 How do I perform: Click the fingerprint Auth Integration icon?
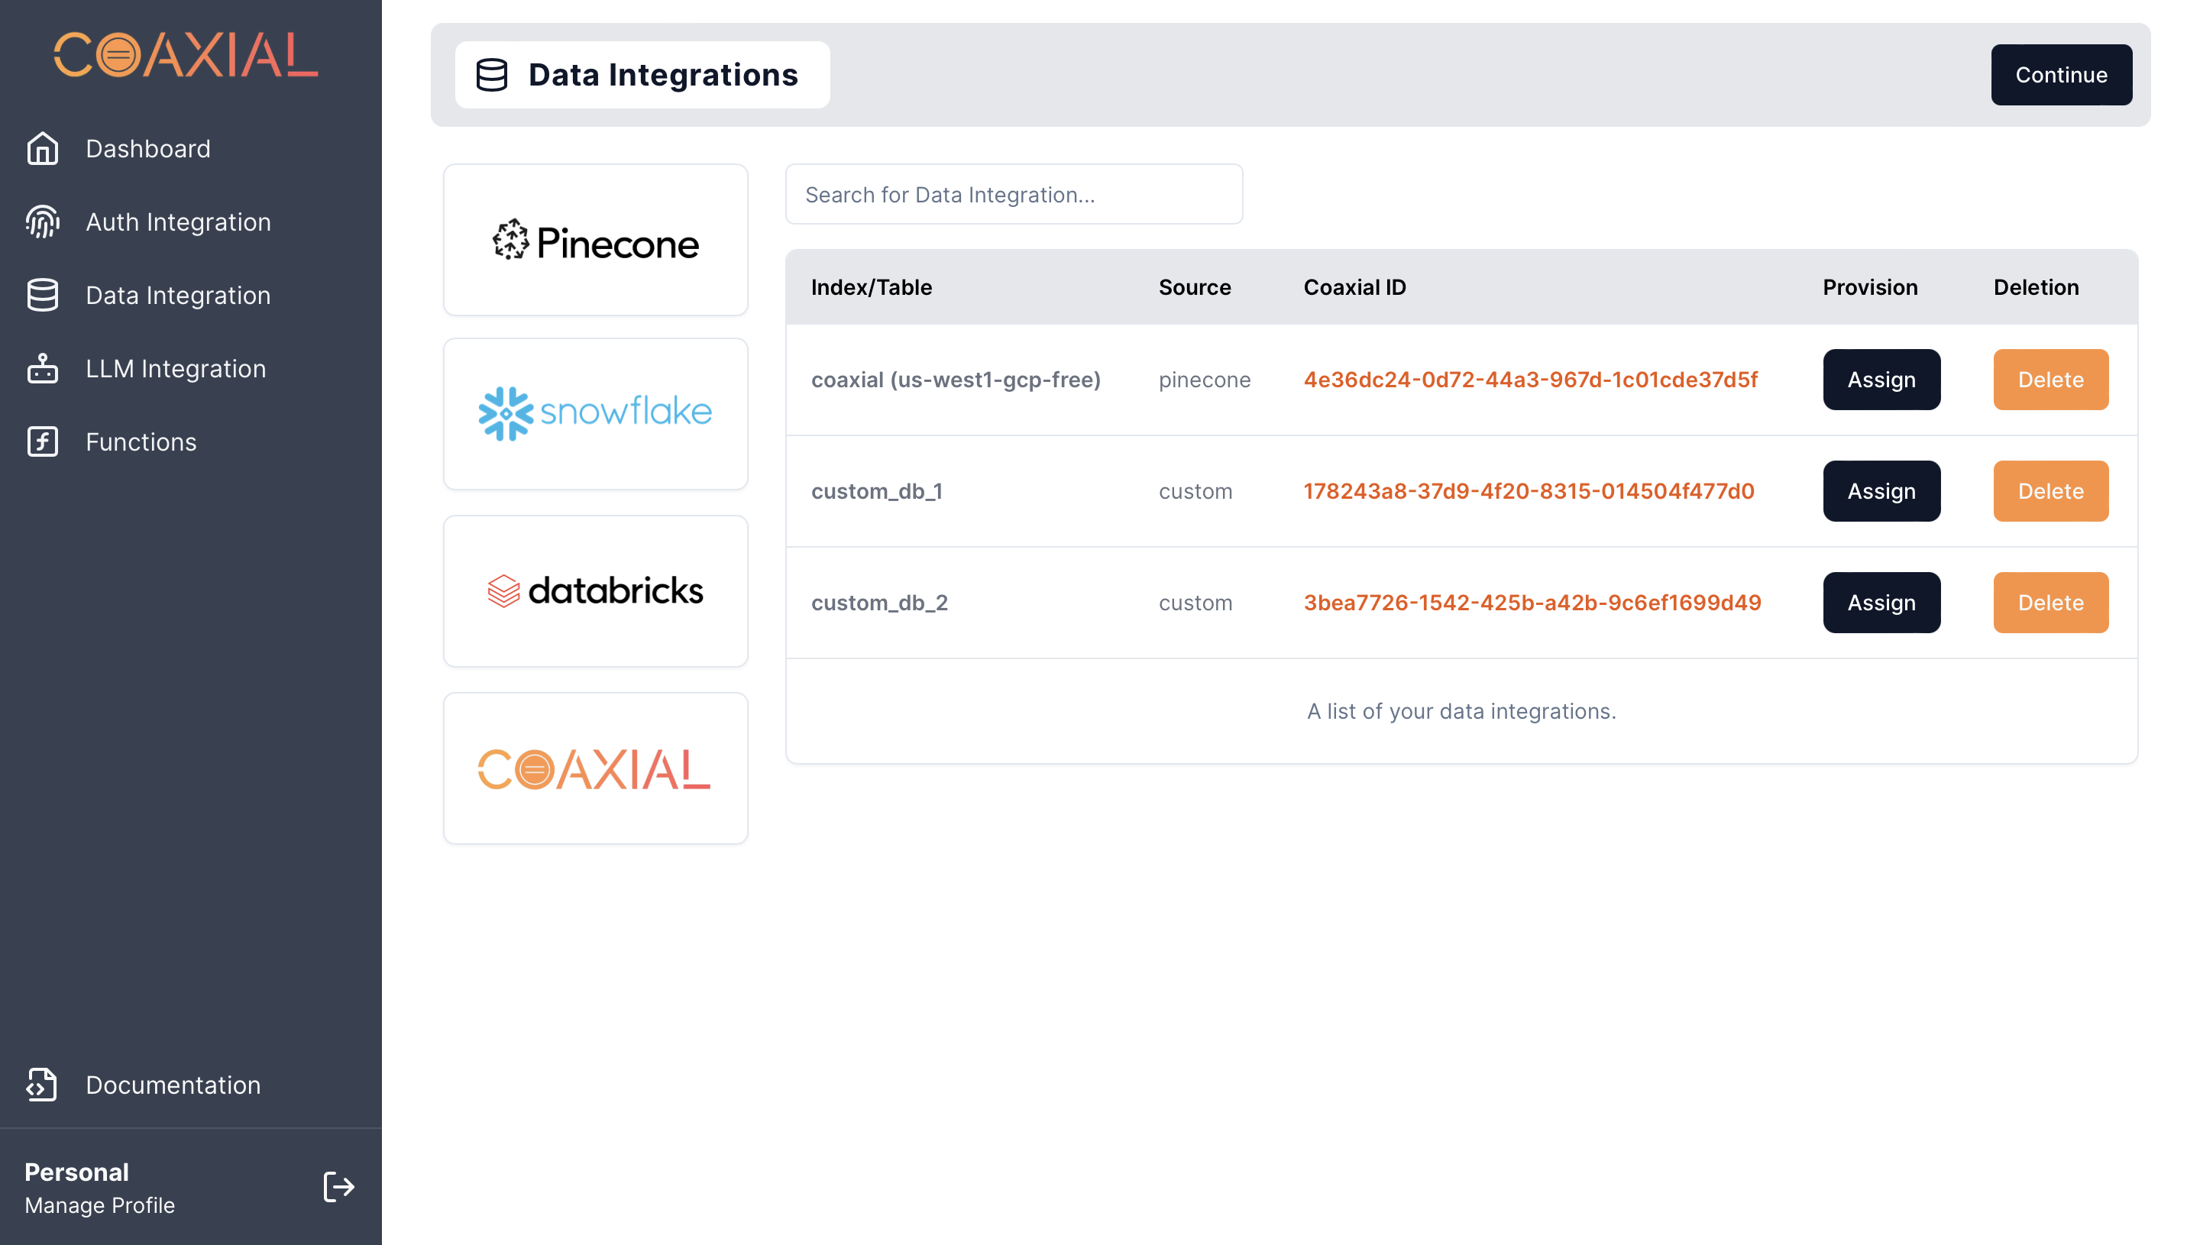(x=42, y=222)
